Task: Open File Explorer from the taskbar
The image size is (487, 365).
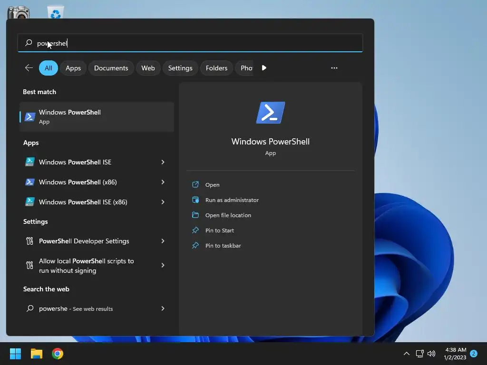Action: (x=36, y=354)
